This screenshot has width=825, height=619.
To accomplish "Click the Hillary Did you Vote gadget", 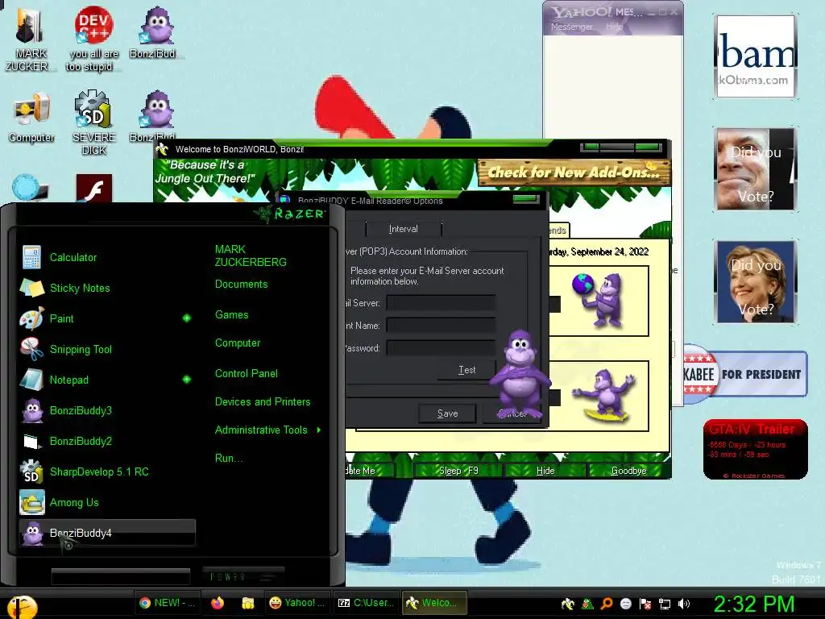I will (756, 282).
